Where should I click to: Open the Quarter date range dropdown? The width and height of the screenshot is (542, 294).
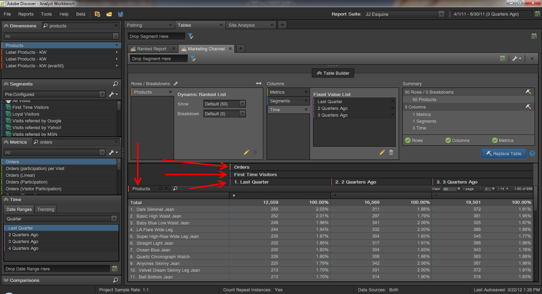pos(114,219)
